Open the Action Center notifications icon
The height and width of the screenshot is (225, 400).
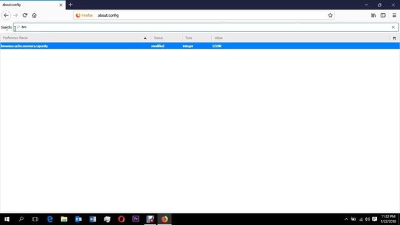[374, 219]
